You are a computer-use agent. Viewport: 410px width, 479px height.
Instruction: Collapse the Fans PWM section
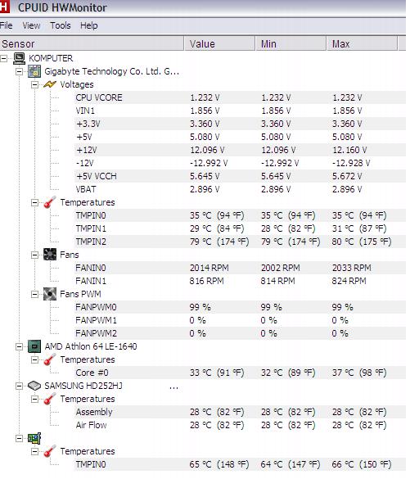[x=35, y=294]
